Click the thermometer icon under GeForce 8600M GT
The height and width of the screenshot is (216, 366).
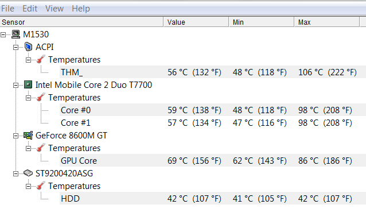click(x=41, y=148)
